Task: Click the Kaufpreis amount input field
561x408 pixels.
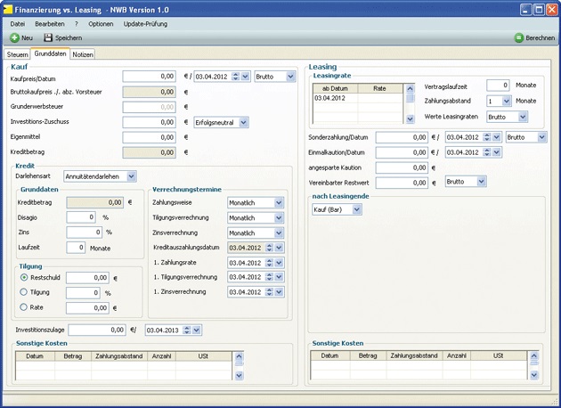Action: tap(150, 77)
